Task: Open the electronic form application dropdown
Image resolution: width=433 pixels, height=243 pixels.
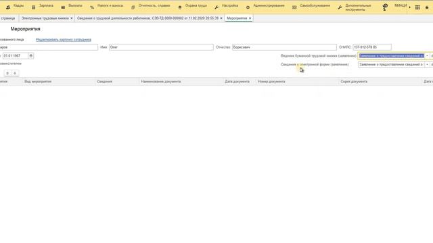Action: [427, 65]
